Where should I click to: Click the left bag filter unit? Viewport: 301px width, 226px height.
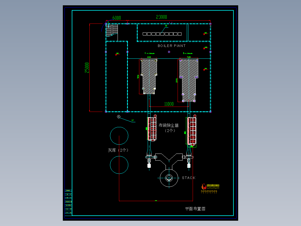point(152,129)
